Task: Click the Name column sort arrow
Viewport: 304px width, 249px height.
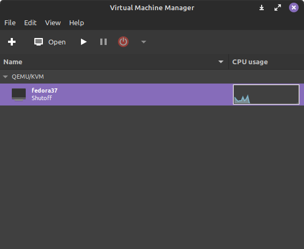Action: [x=221, y=62]
